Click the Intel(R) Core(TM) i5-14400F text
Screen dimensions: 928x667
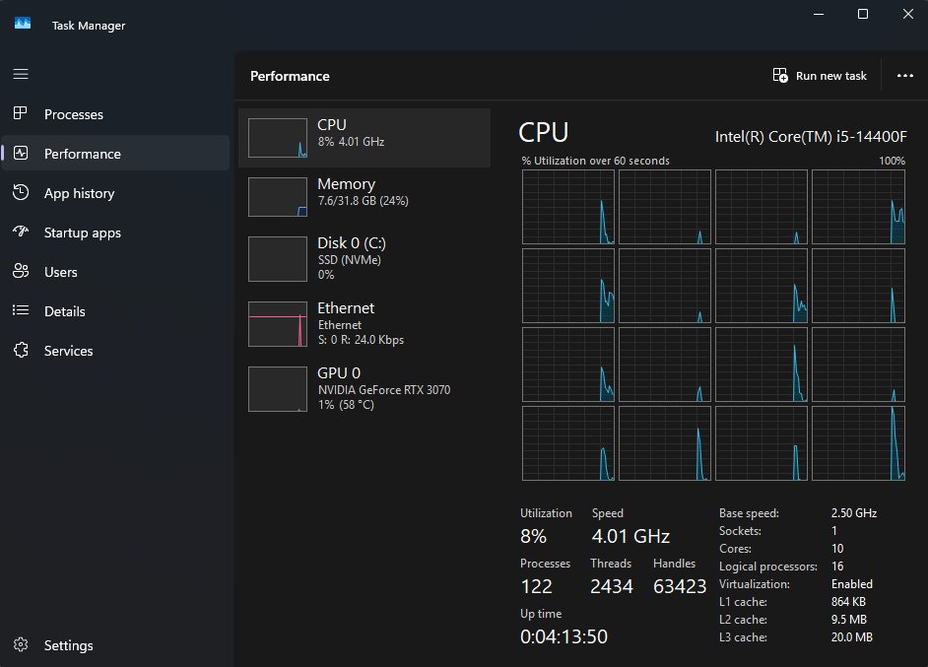pyautogui.click(x=811, y=137)
